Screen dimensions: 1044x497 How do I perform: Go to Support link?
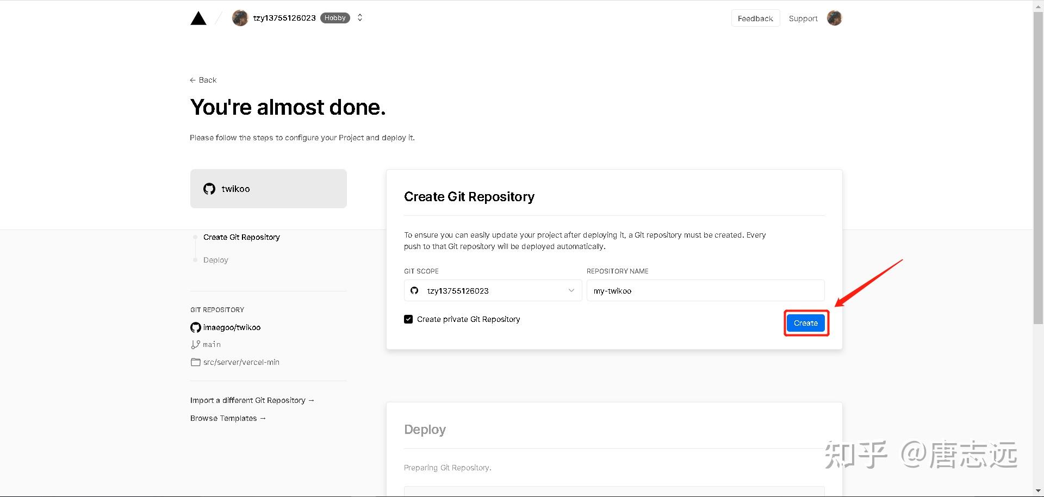pos(803,18)
